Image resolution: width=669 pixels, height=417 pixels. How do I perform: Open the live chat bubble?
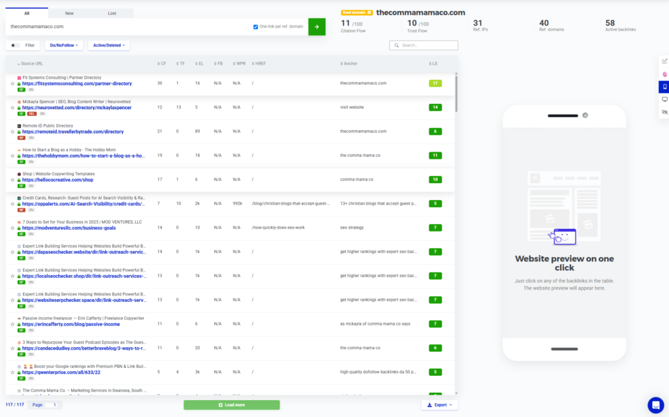coord(655,405)
